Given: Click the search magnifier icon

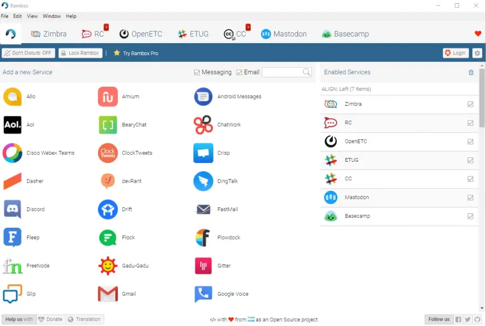Looking at the screenshot, I should click(306, 72).
